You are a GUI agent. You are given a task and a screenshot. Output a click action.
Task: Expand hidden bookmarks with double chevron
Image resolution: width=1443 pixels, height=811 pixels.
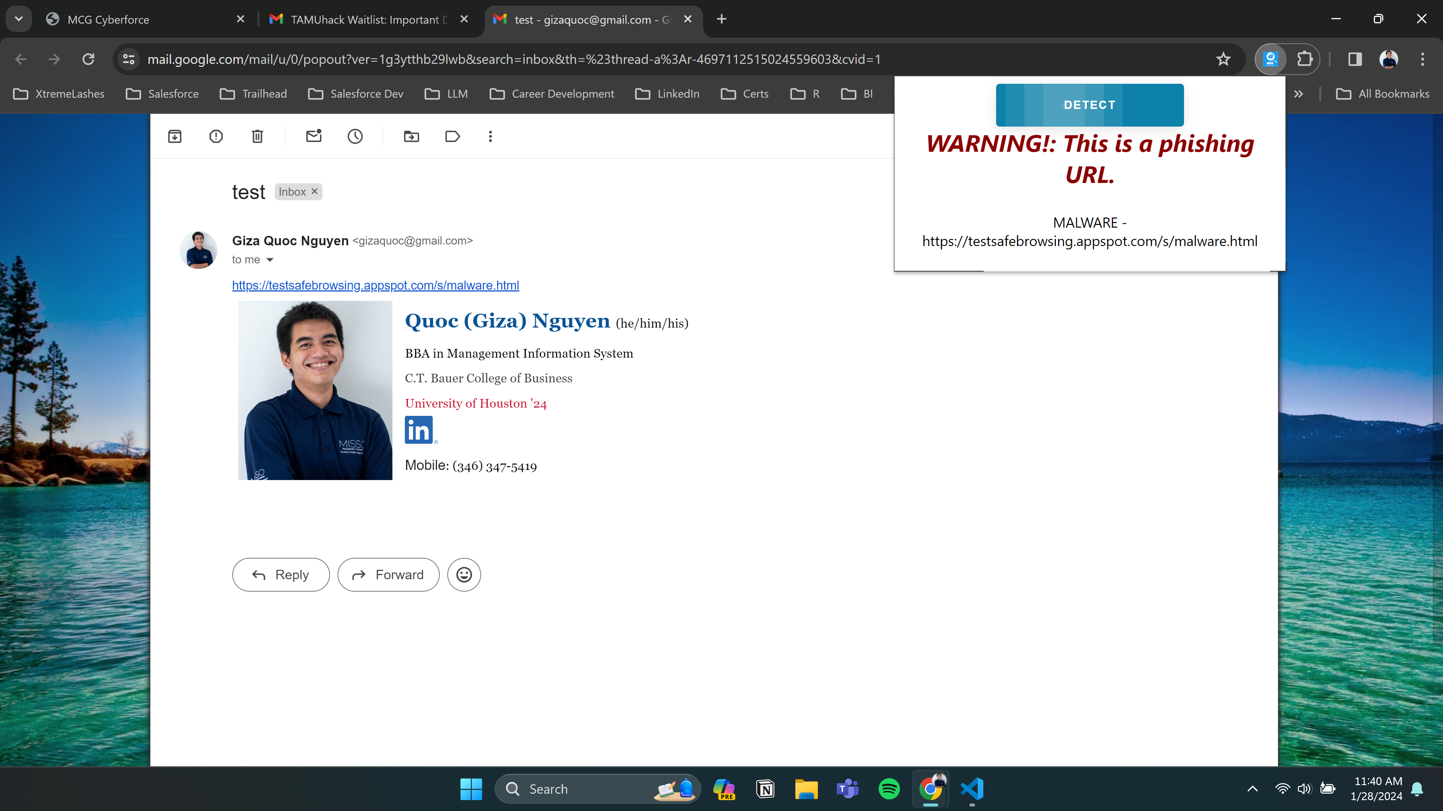[1299, 94]
